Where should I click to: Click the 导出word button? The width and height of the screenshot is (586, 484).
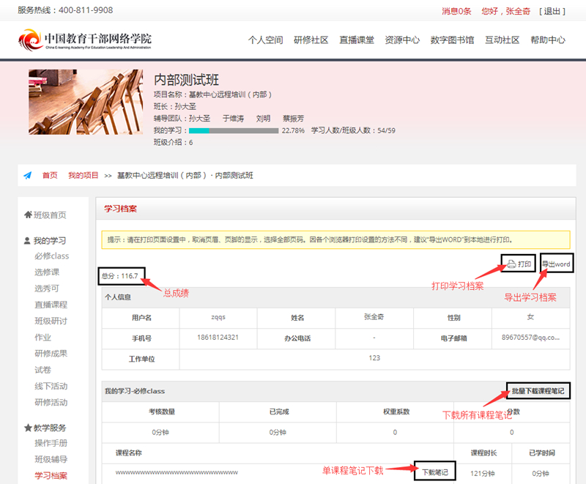(556, 264)
